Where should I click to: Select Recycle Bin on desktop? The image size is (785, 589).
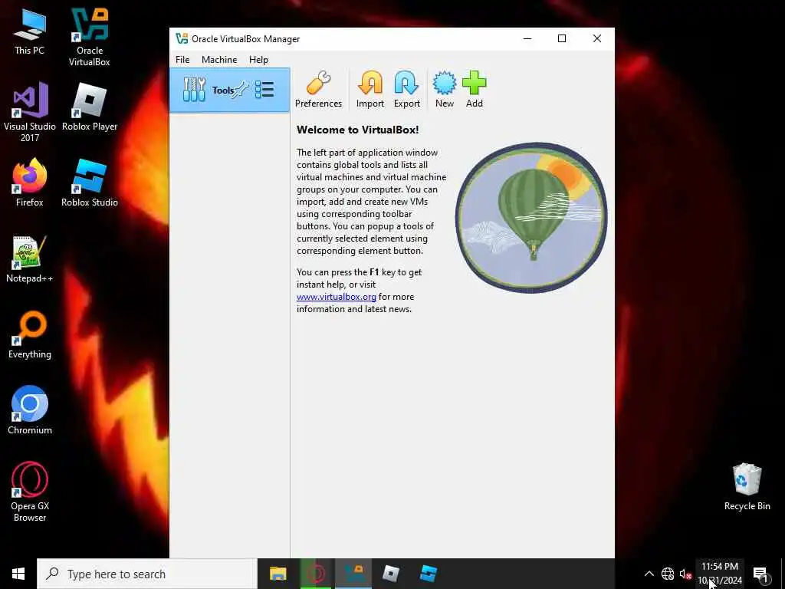coord(747,487)
